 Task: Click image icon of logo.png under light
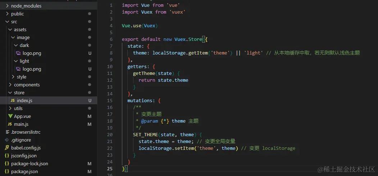click(18, 69)
